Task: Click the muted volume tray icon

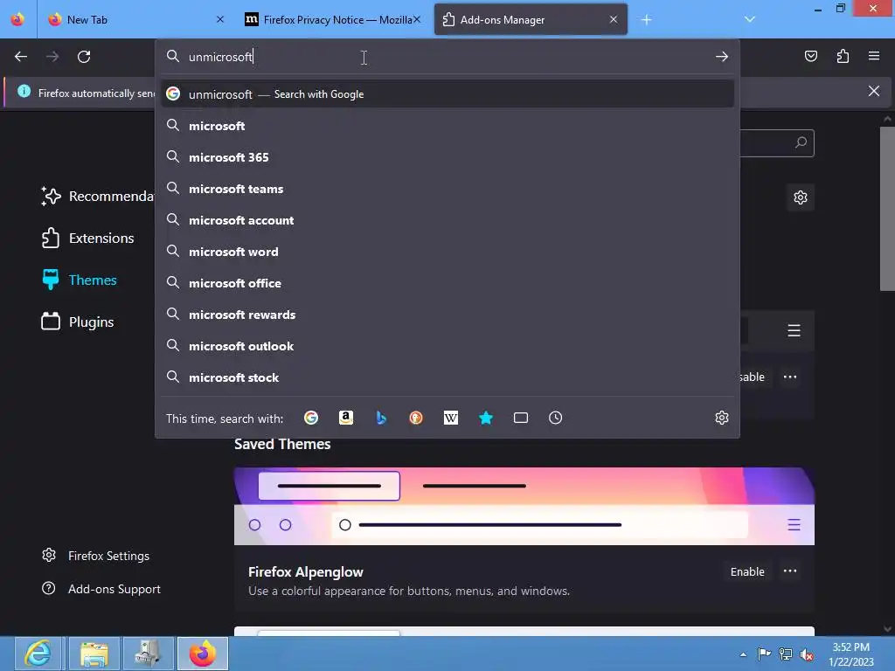Action: 807,654
